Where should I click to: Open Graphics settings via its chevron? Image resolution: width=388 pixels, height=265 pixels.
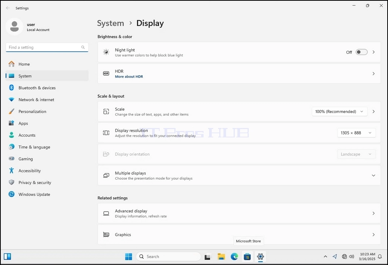click(x=373, y=235)
